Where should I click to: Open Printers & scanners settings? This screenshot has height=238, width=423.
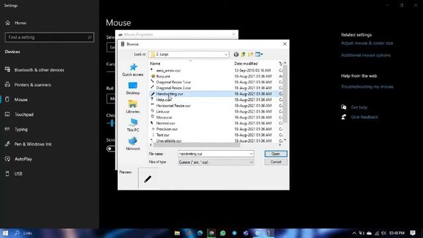(32, 85)
